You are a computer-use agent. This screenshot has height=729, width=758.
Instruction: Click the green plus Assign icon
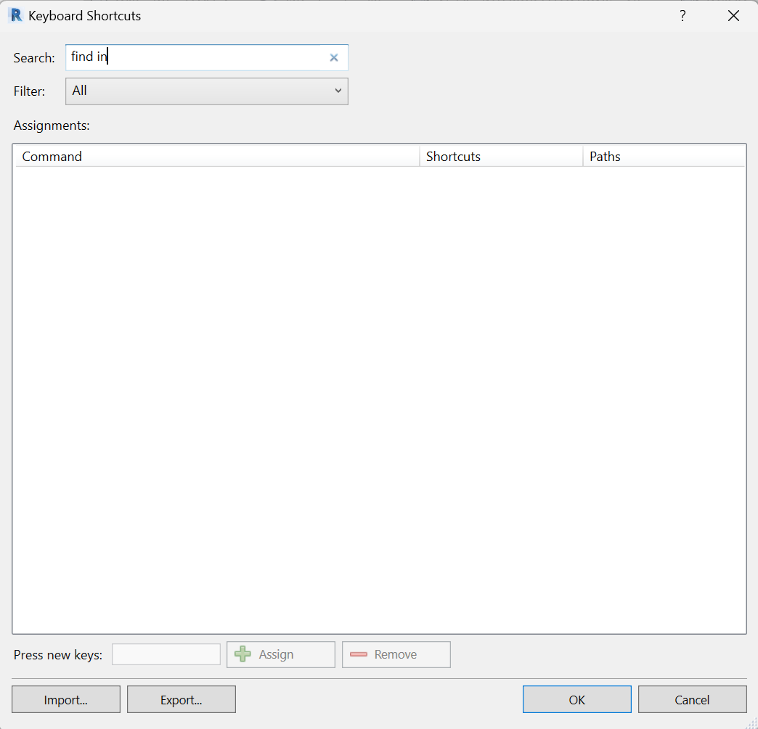(x=243, y=654)
